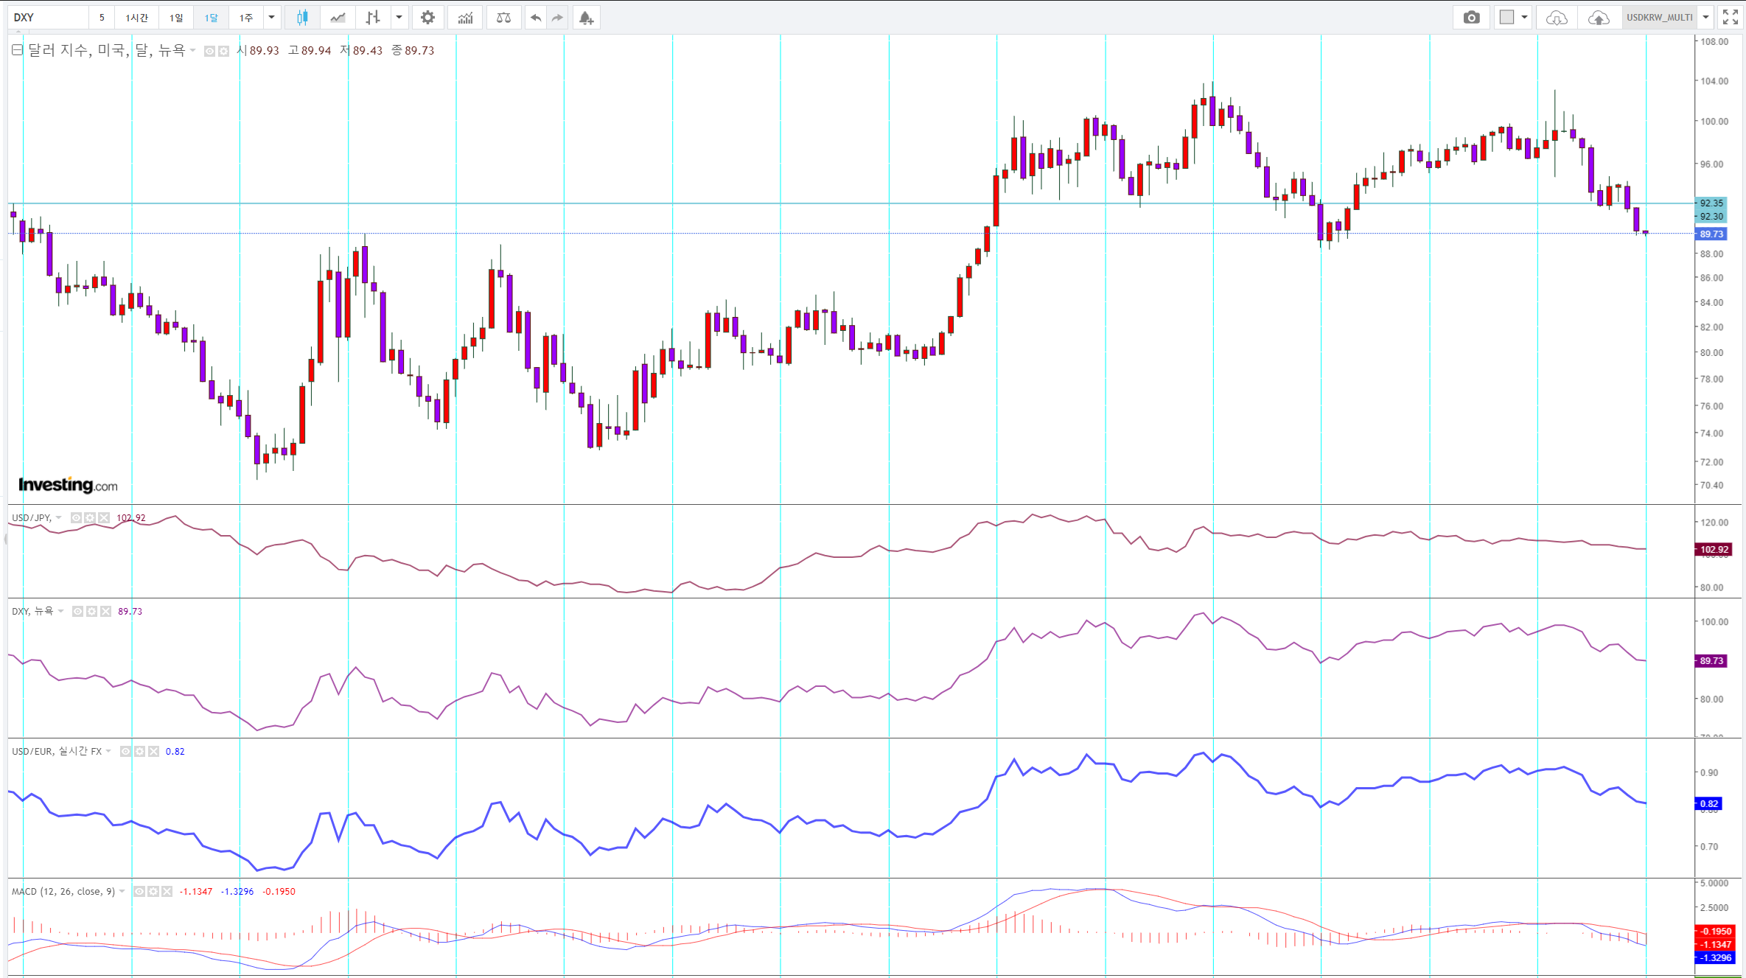Image resolution: width=1746 pixels, height=978 pixels.
Task: Toggle visibility of MACD indicator
Action: tap(139, 892)
